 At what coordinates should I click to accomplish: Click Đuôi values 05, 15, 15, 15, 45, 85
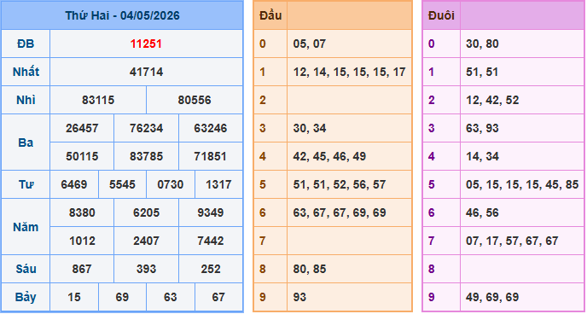[522, 184]
